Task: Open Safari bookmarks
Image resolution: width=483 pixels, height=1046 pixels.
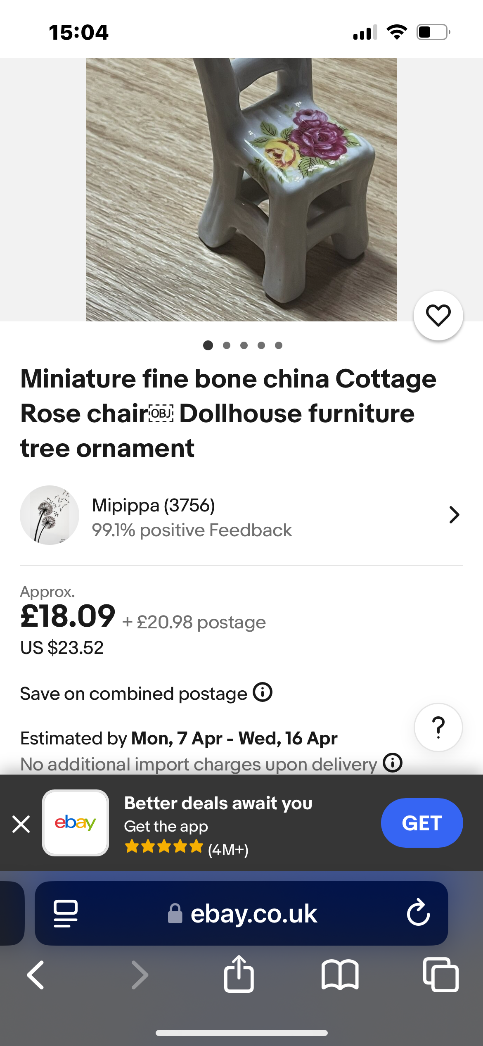Action: (x=340, y=975)
